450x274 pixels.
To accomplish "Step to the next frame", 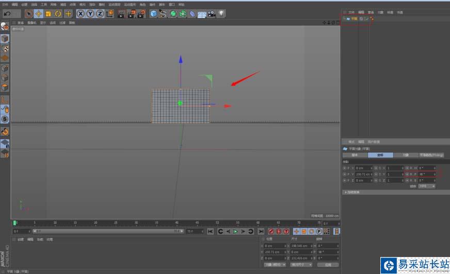I will click(243, 231).
